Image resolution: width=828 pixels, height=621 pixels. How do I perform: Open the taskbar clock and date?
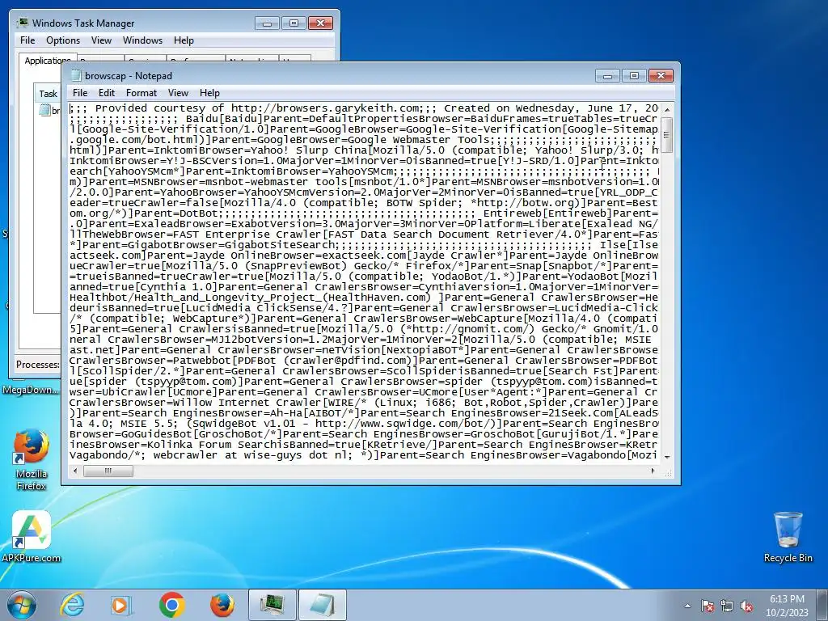coord(787,606)
